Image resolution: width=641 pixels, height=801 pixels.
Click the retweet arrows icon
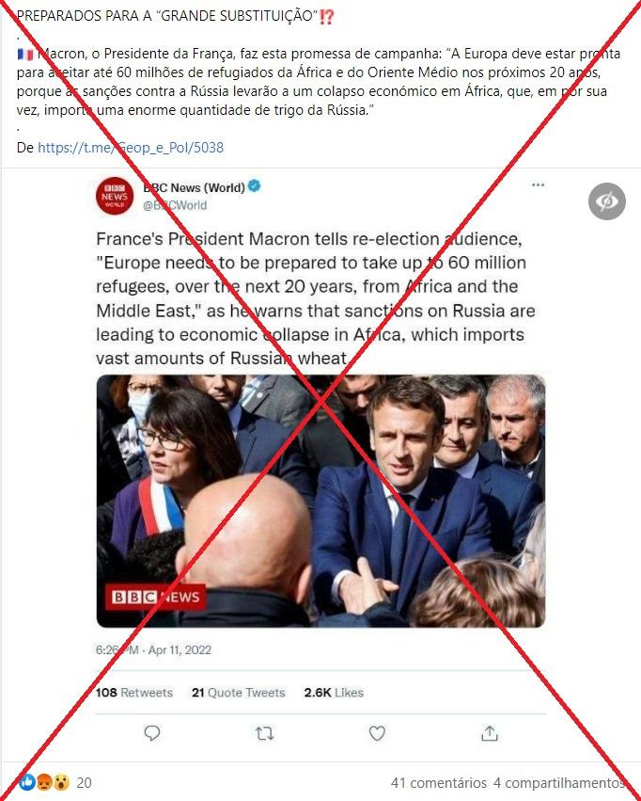coord(265,734)
